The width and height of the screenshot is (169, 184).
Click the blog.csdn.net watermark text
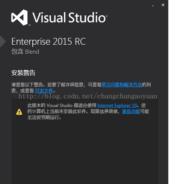pyautogui.click(x=88, y=96)
